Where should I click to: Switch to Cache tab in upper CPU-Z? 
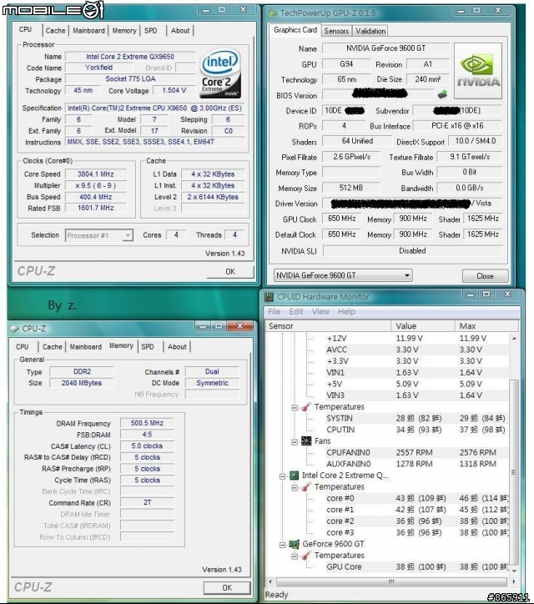[55, 30]
